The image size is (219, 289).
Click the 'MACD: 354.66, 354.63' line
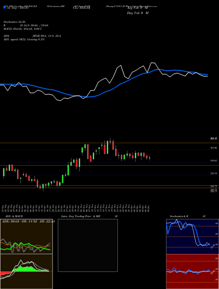point(23,29)
